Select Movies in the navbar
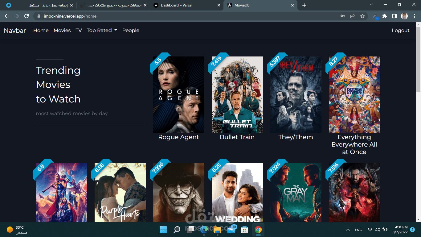421x237 pixels. (x=62, y=30)
